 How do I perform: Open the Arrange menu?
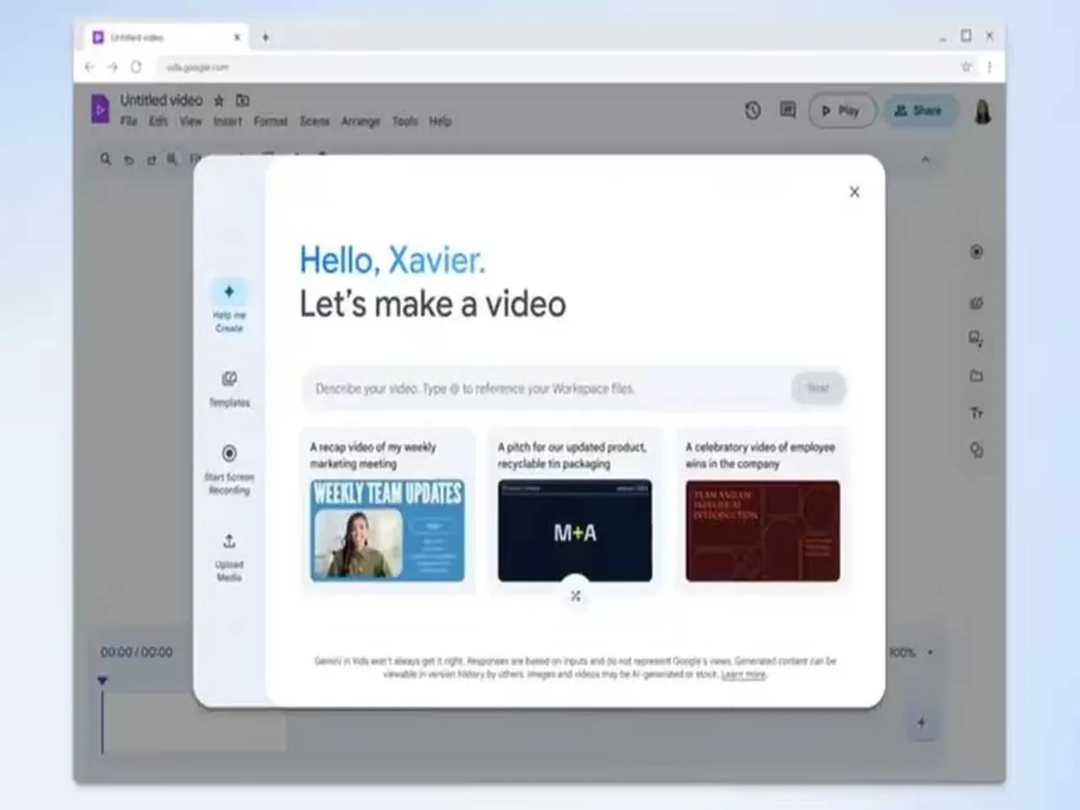click(360, 121)
